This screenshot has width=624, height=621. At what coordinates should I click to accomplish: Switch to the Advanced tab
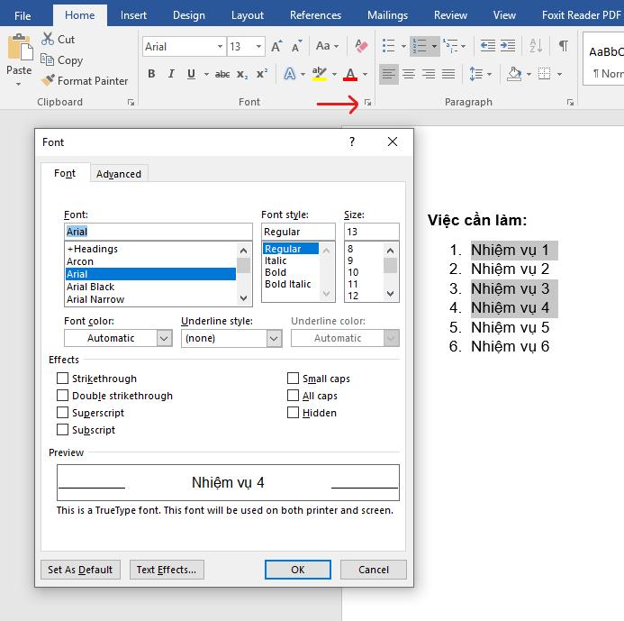119,174
